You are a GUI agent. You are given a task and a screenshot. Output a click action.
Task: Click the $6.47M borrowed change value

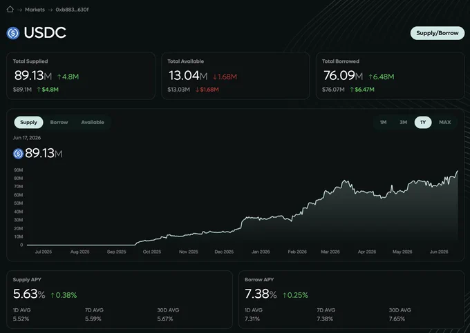coord(364,90)
